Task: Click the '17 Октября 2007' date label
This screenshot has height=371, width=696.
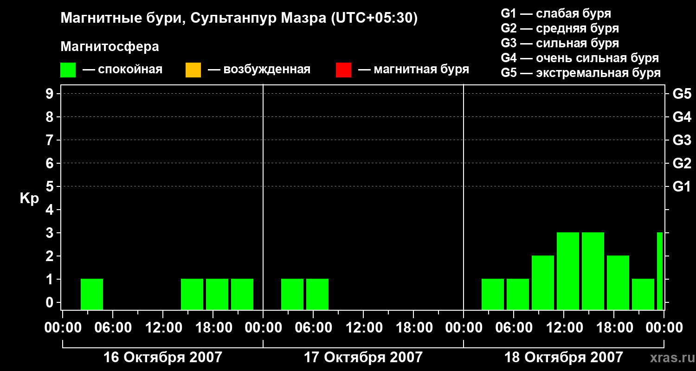Action: 363,357
